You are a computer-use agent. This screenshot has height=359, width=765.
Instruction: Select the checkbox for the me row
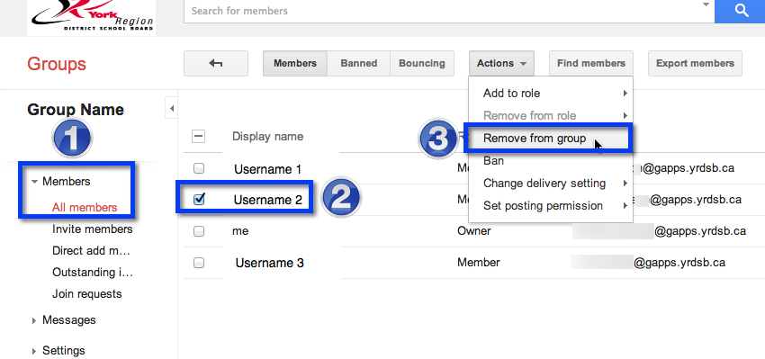199,231
